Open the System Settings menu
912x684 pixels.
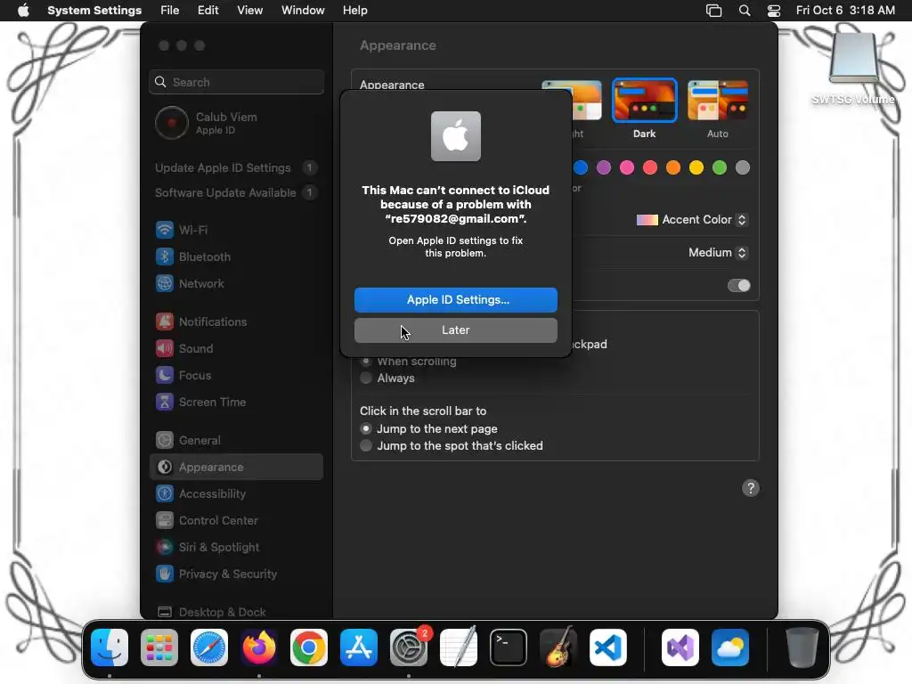(x=94, y=11)
